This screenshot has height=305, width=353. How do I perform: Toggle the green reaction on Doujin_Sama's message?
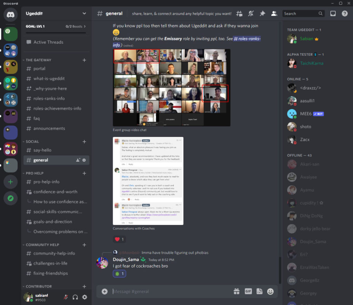(119, 274)
